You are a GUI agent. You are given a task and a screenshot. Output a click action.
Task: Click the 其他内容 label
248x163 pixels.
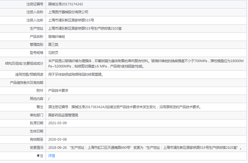37,99
